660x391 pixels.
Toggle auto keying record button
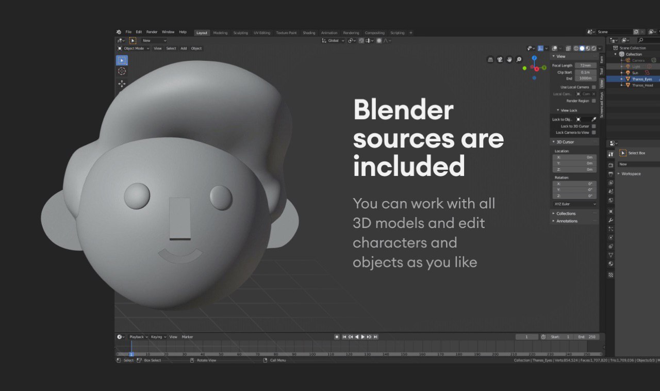(337, 337)
